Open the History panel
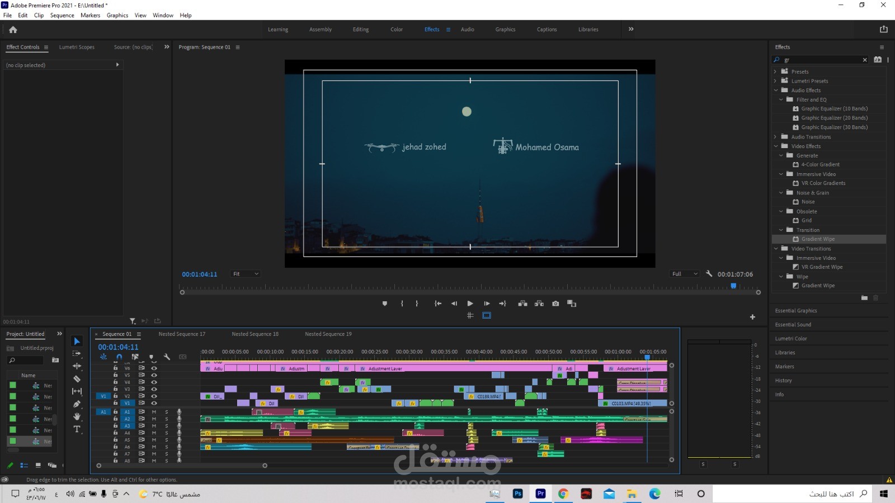 point(783,381)
